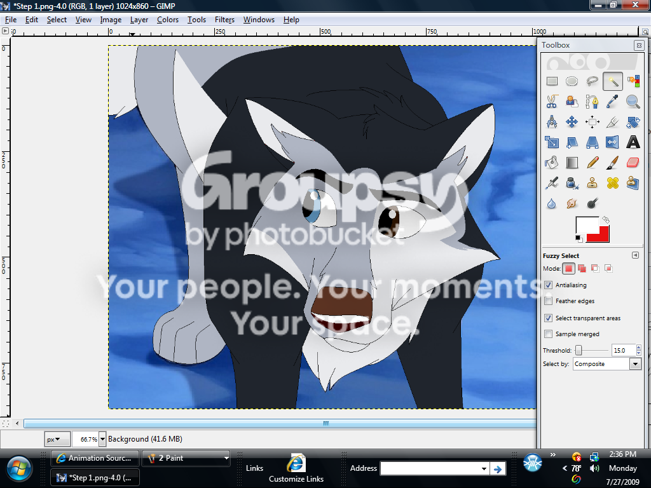Screen dimensions: 651x488
Task: Open the Fuzzy Select tool options menu
Action: pyautogui.click(x=635, y=255)
